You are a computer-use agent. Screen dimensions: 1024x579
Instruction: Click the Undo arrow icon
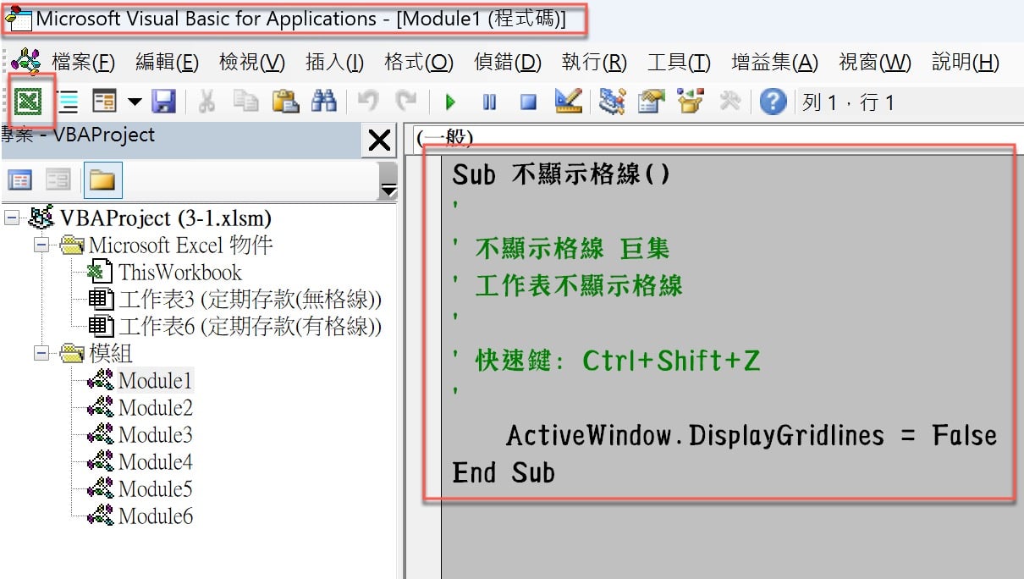click(x=368, y=102)
